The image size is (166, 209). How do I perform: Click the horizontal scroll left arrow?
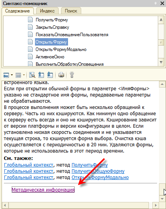pyautogui.click(x=5, y=205)
